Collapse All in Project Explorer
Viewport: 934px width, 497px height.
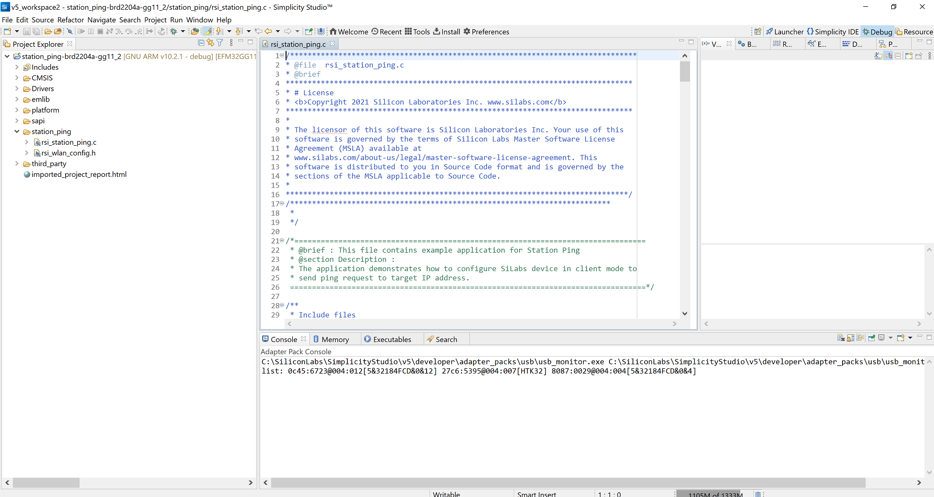click(x=201, y=43)
